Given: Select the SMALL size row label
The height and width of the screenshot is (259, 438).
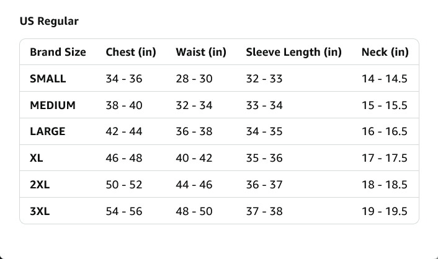Looking at the screenshot, I should click(48, 79).
